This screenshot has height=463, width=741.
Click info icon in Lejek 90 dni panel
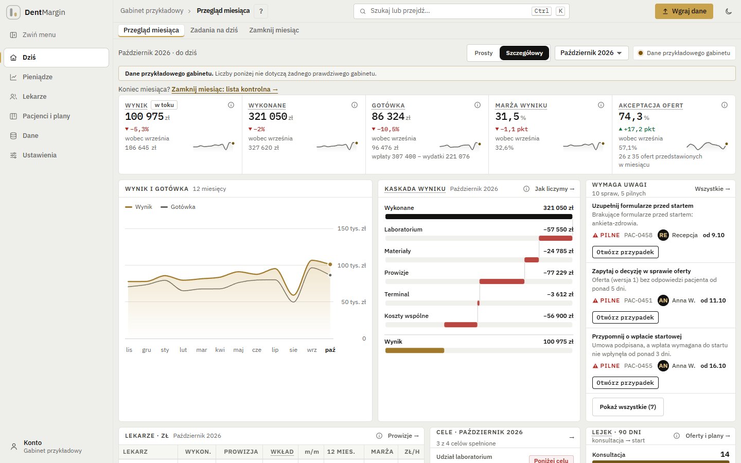click(677, 436)
